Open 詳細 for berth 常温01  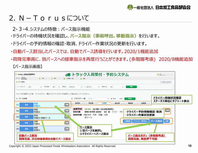coord(67,105)
